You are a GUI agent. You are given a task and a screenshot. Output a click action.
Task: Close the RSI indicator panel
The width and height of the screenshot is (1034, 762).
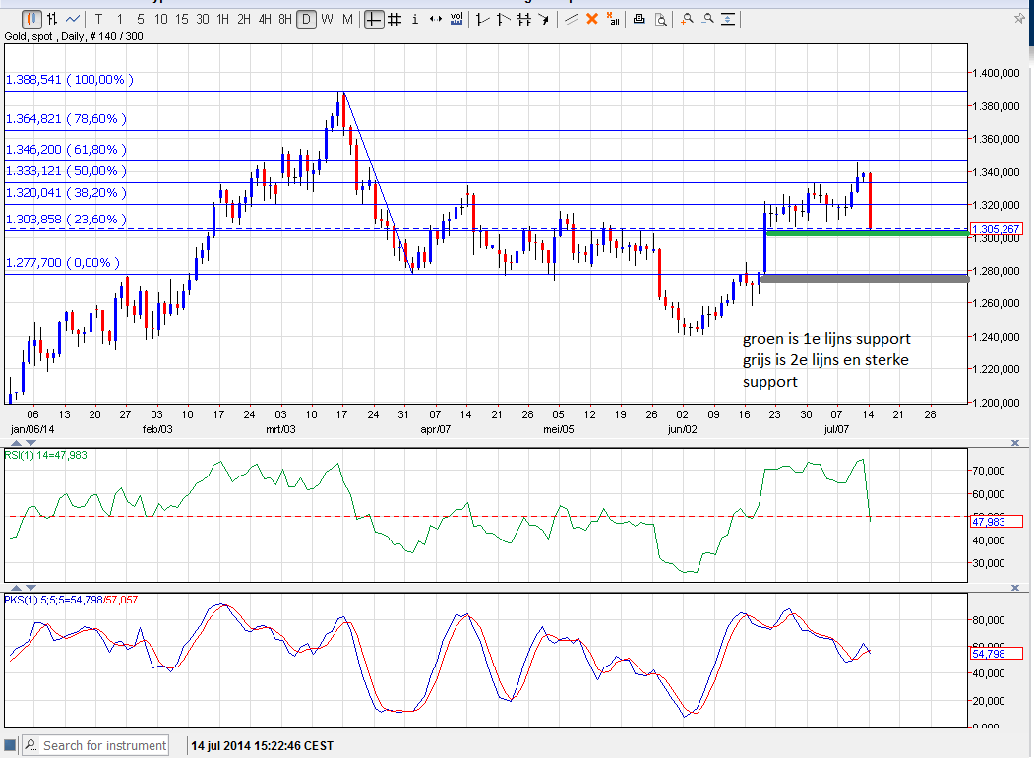tap(1015, 443)
